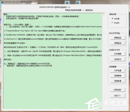Click the SerialNumber=0000000 instruction line
The height and width of the screenshot is (112, 130).
53,35
